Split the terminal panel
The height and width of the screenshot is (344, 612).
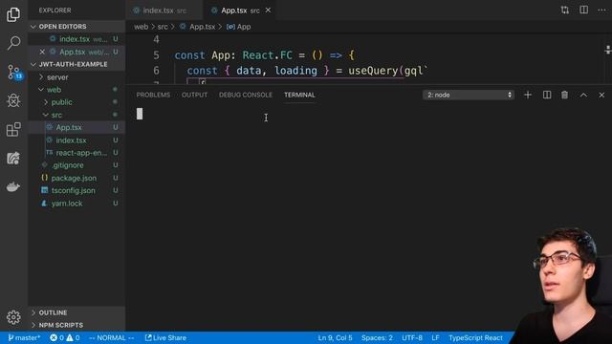(x=547, y=95)
